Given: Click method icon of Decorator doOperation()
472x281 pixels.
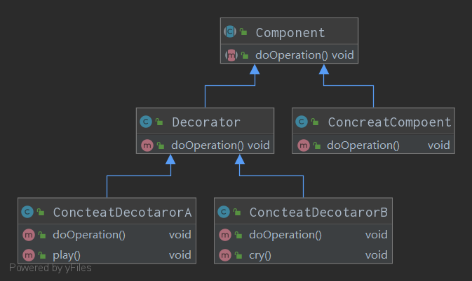Looking at the screenshot, I should click(147, 145).
